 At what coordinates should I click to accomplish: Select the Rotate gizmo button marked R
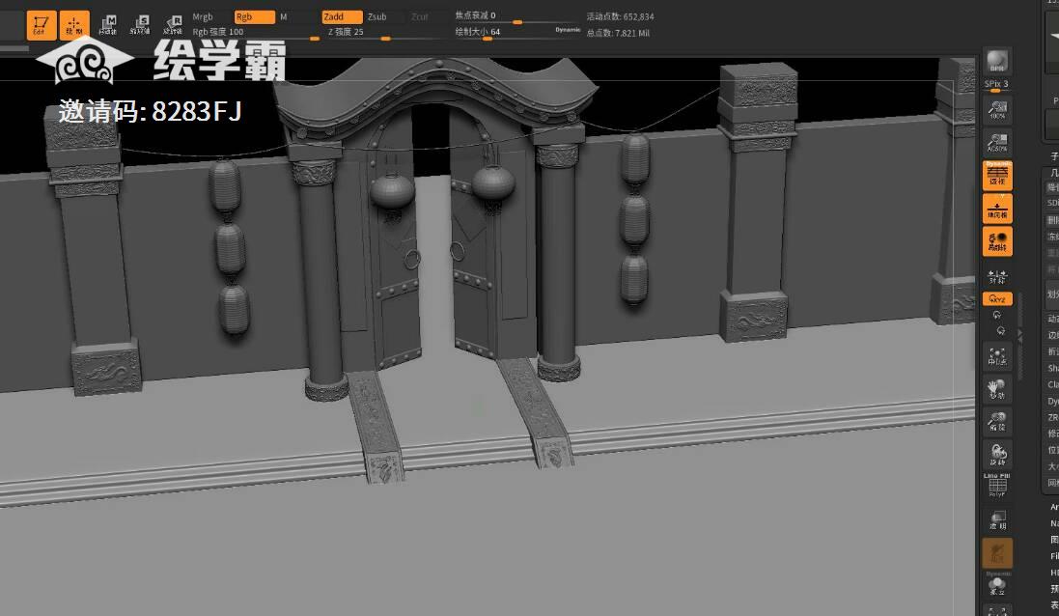pyautogui.click(x=174, y=25)
